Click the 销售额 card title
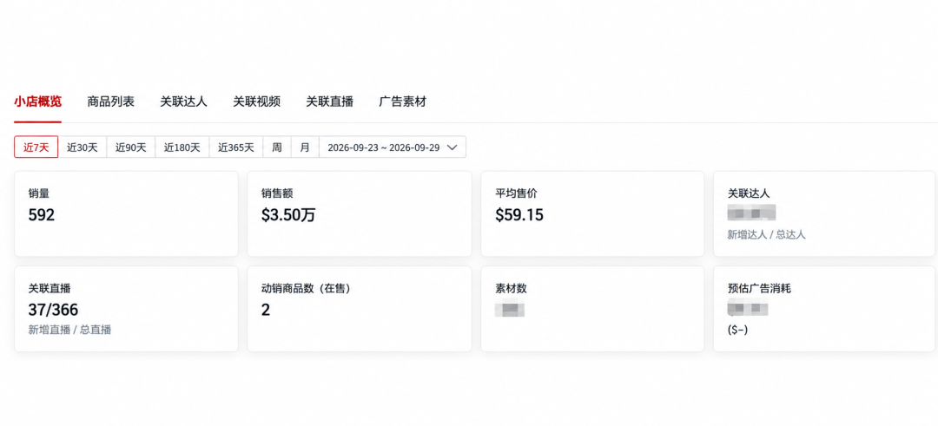The image size is (938, 426). pyautogui.click(x=277, y=193)
